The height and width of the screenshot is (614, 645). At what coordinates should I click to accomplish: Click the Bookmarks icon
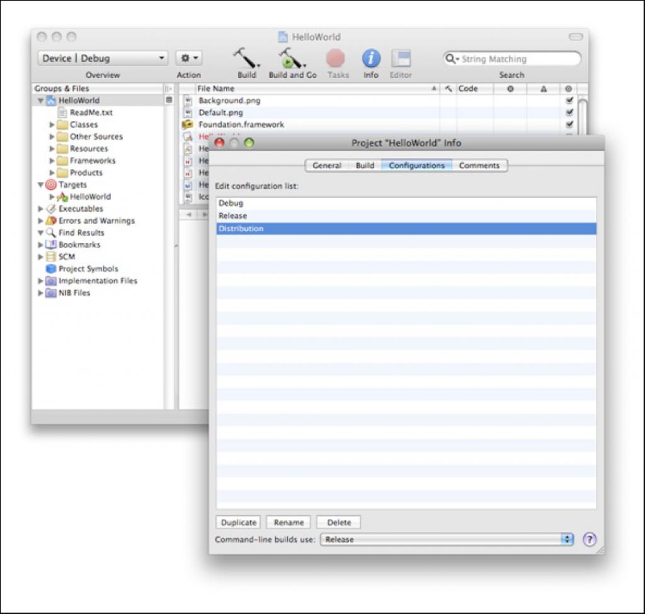tap(51, 244)
